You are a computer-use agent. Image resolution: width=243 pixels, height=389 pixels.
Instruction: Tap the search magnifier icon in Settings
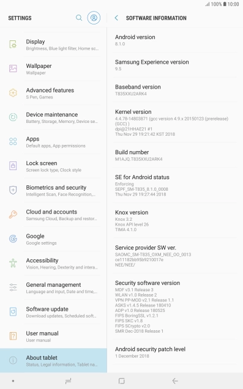point(79,18)
